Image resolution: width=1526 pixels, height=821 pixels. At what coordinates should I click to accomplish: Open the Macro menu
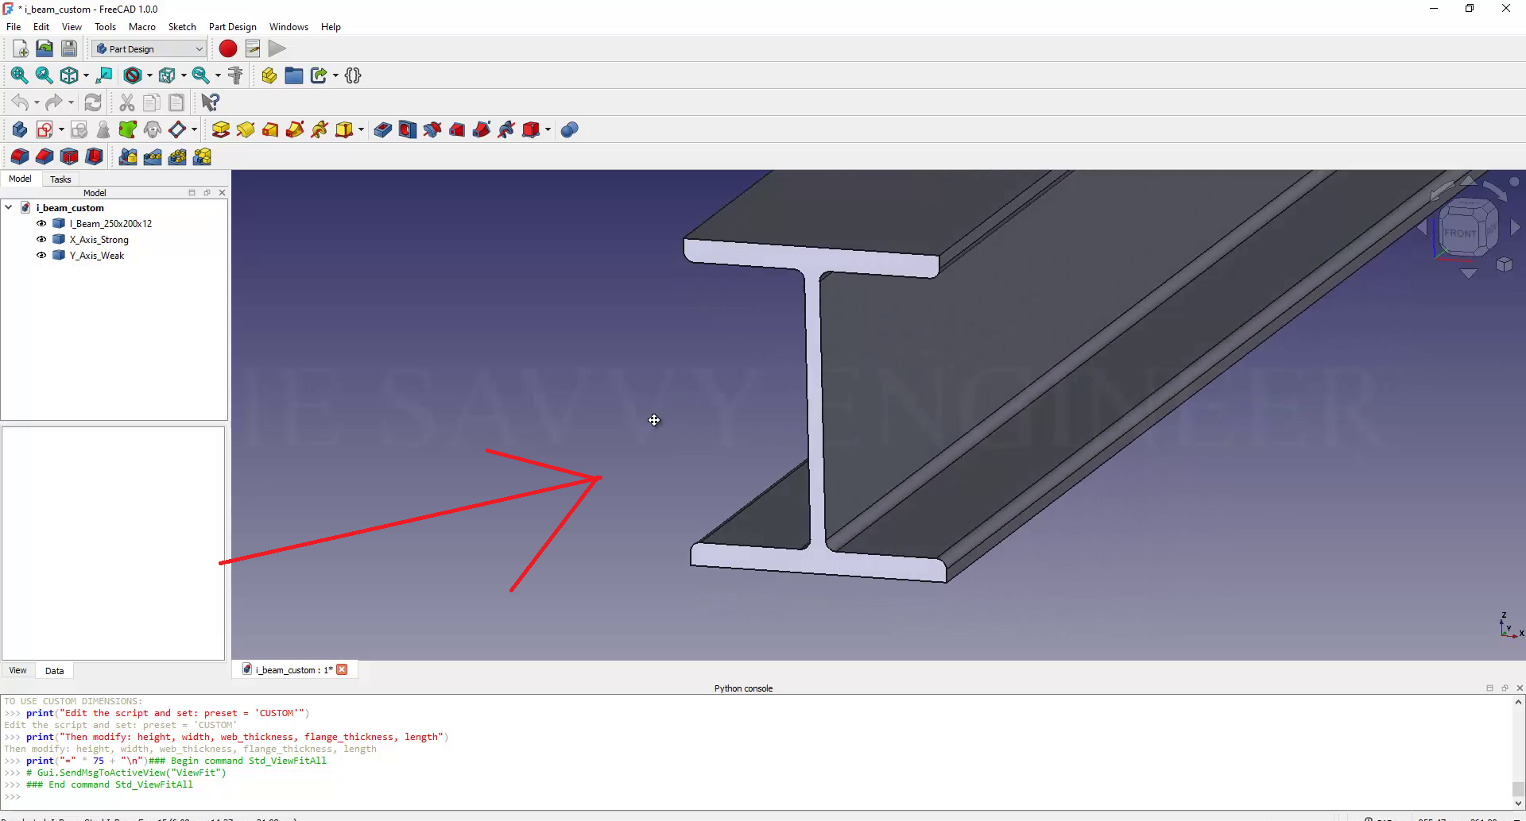[141, 27]
